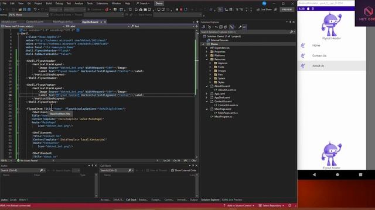Open the Process dropdown in debug toolbar
375x210 pixels.
[x=28, y=15]
